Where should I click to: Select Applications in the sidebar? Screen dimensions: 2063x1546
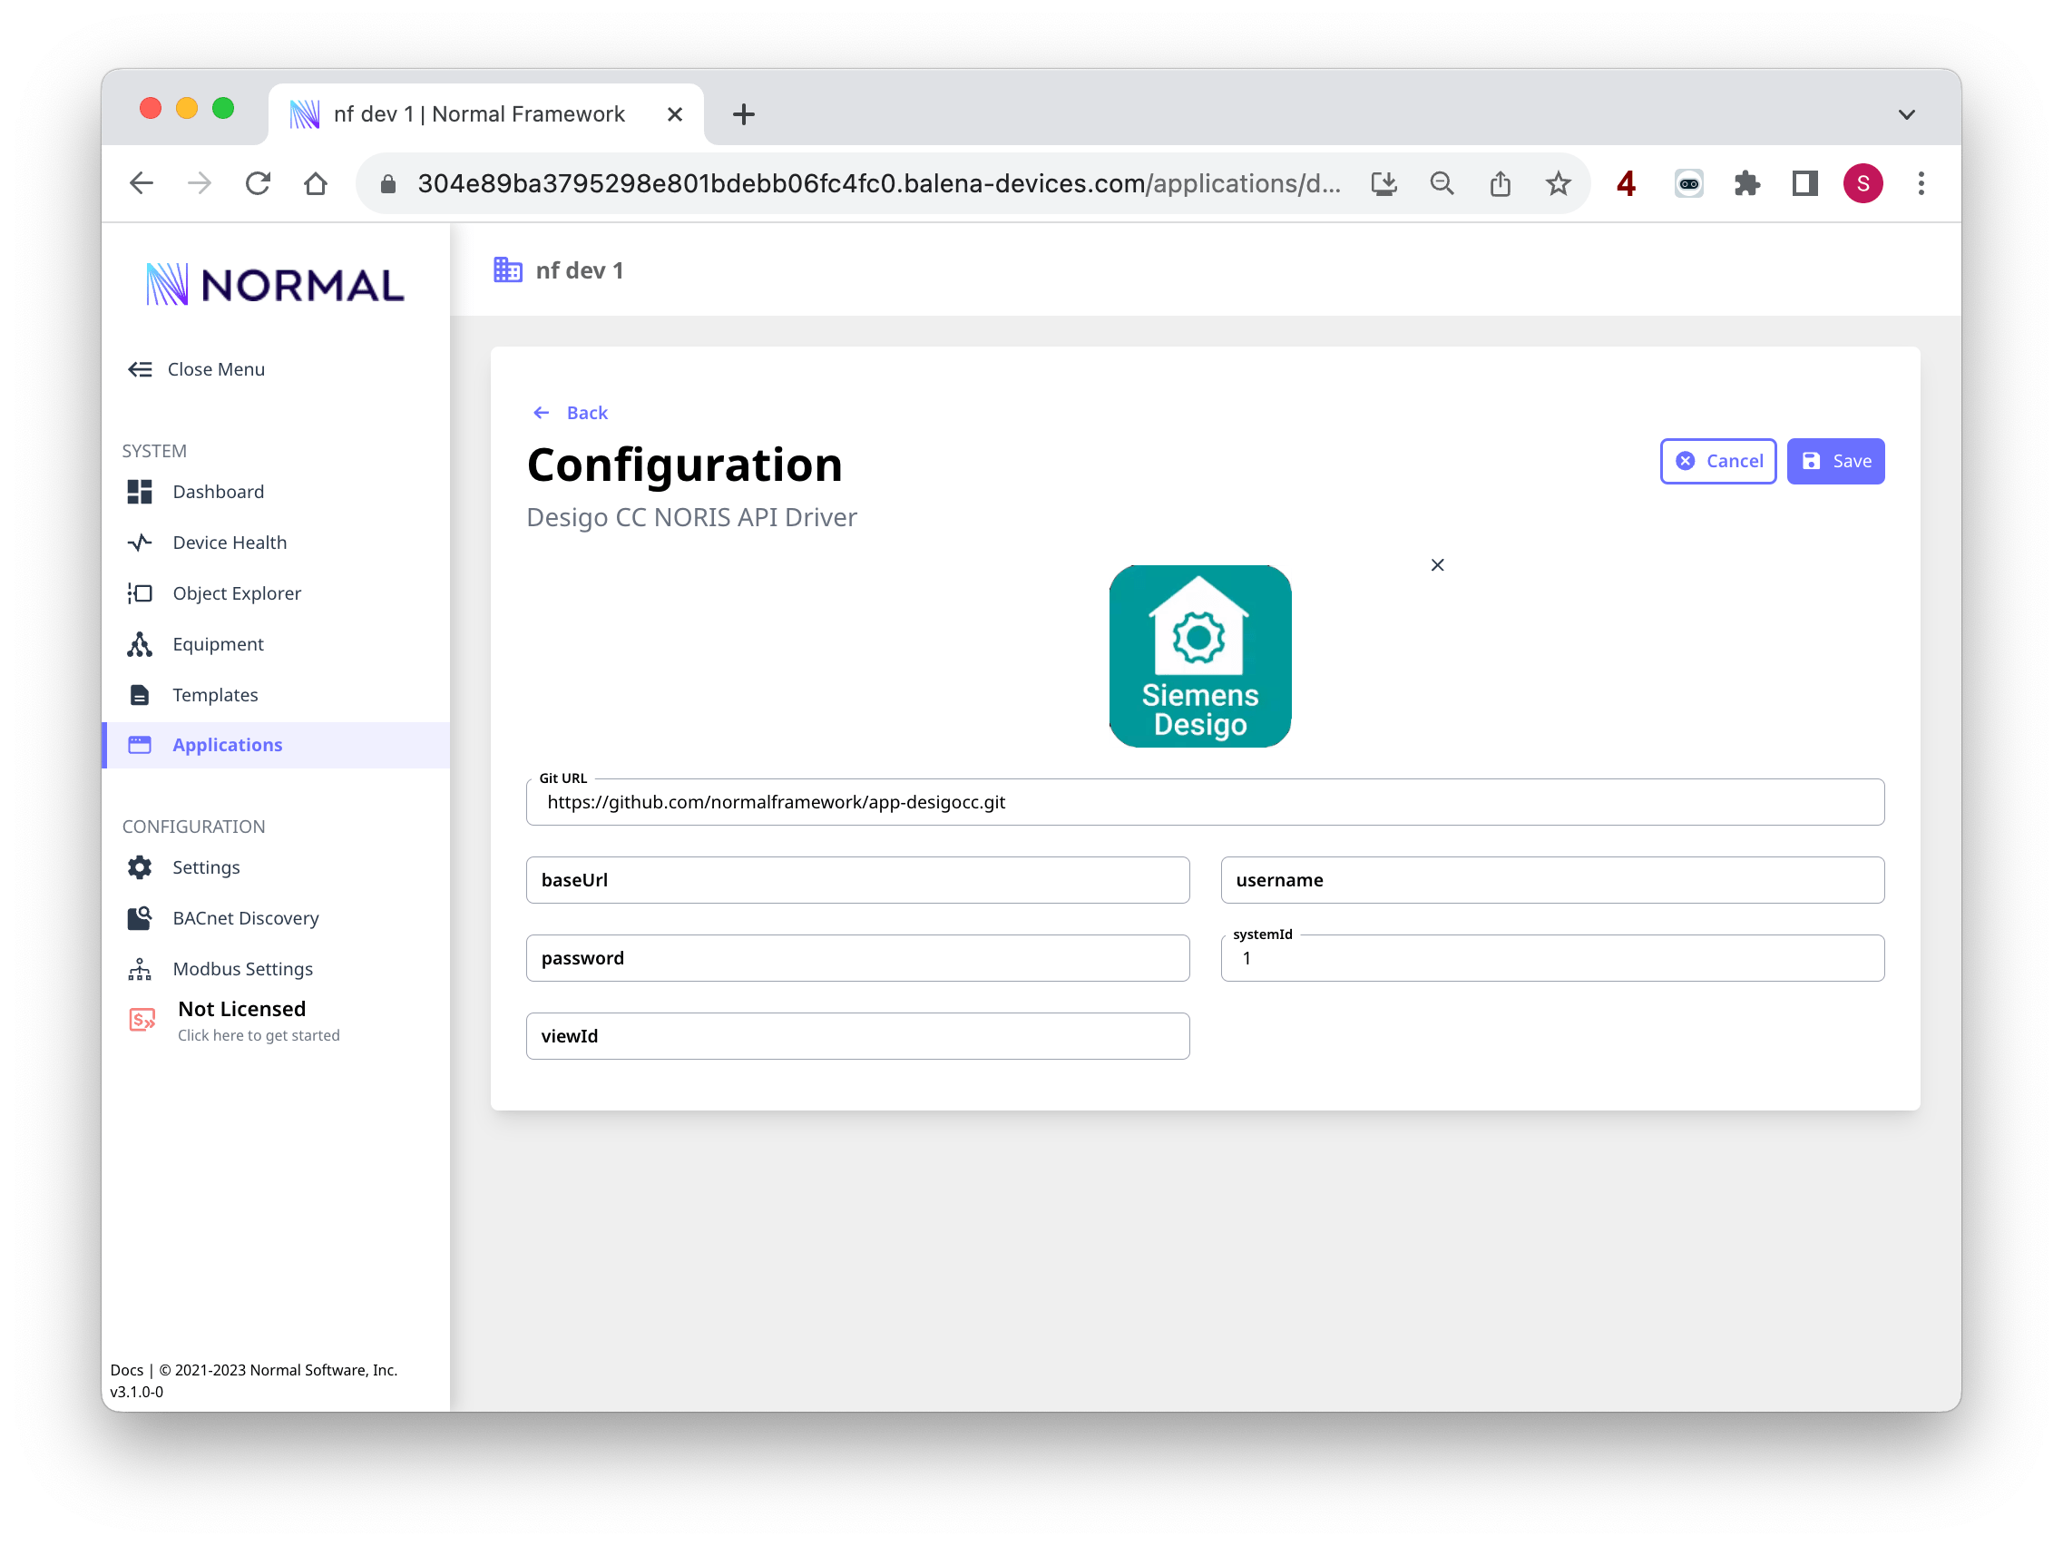pyautogui.click(x=227, y=745)
